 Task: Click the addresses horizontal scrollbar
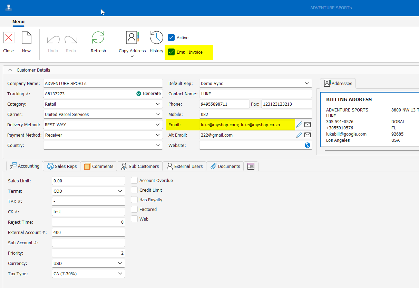click(372, 150)
